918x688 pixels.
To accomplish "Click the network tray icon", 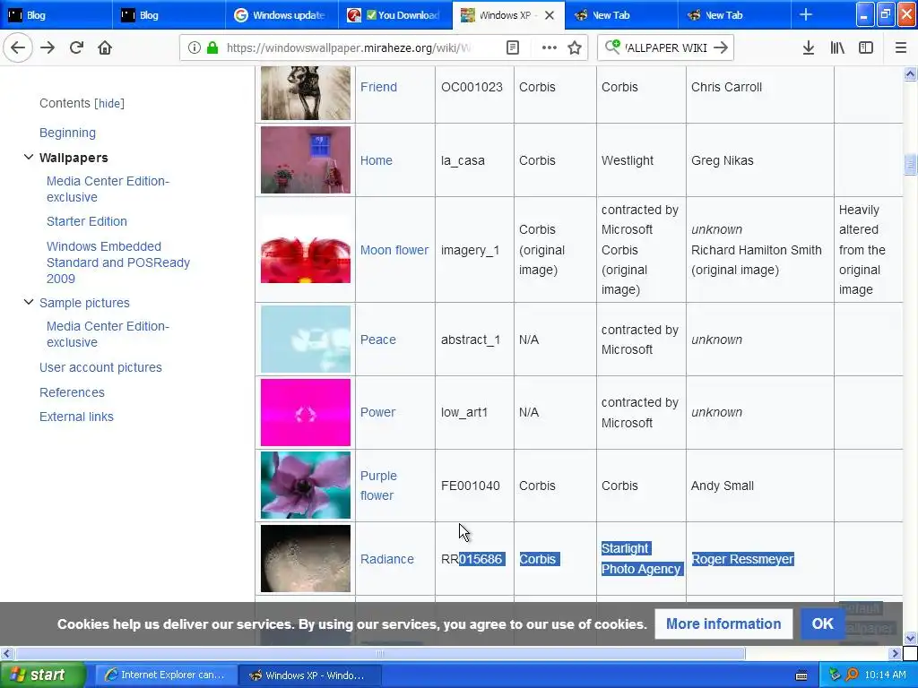I will tap(835, 675).
